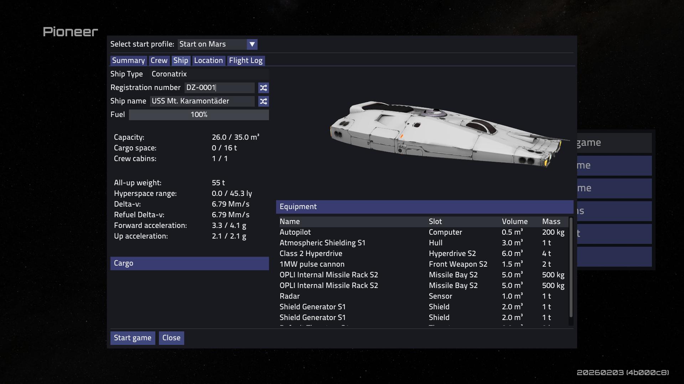Image resolution: width=684 pixels, height=384 pixels.
Task: Click the Ship name text field
Action: tap(202, 101)
